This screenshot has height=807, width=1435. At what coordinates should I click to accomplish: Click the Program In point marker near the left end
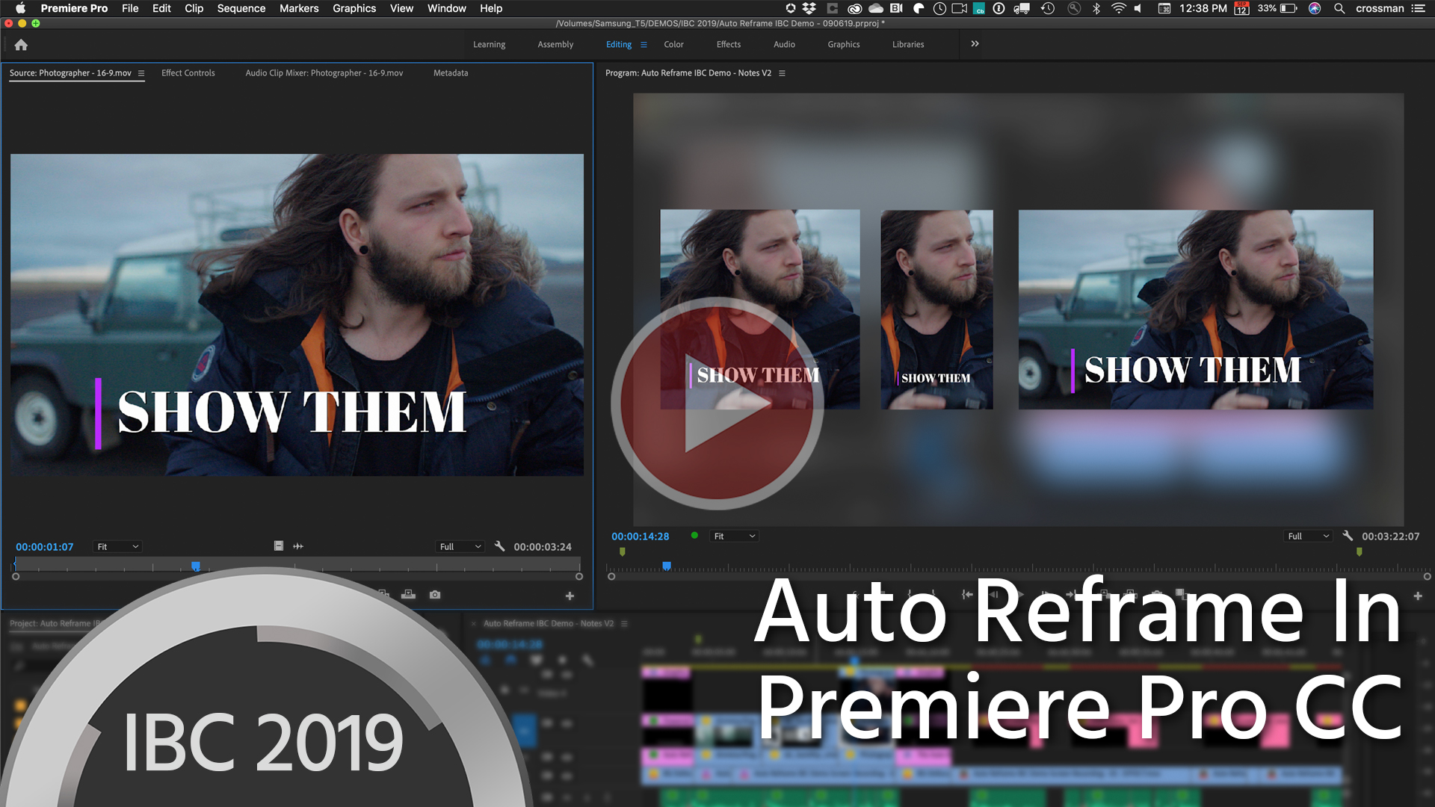pos(623,552)
